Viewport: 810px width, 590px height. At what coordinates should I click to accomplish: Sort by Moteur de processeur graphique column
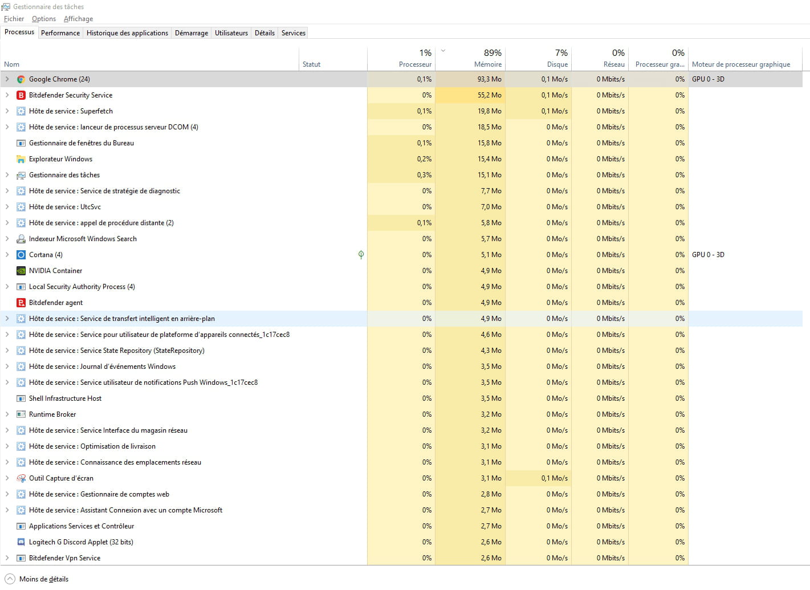(745, 59)
